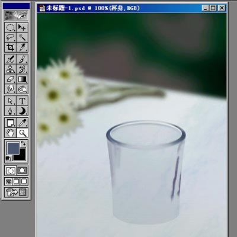Click the document icon in title bar
237x237 pixels.
coord(42,8)
